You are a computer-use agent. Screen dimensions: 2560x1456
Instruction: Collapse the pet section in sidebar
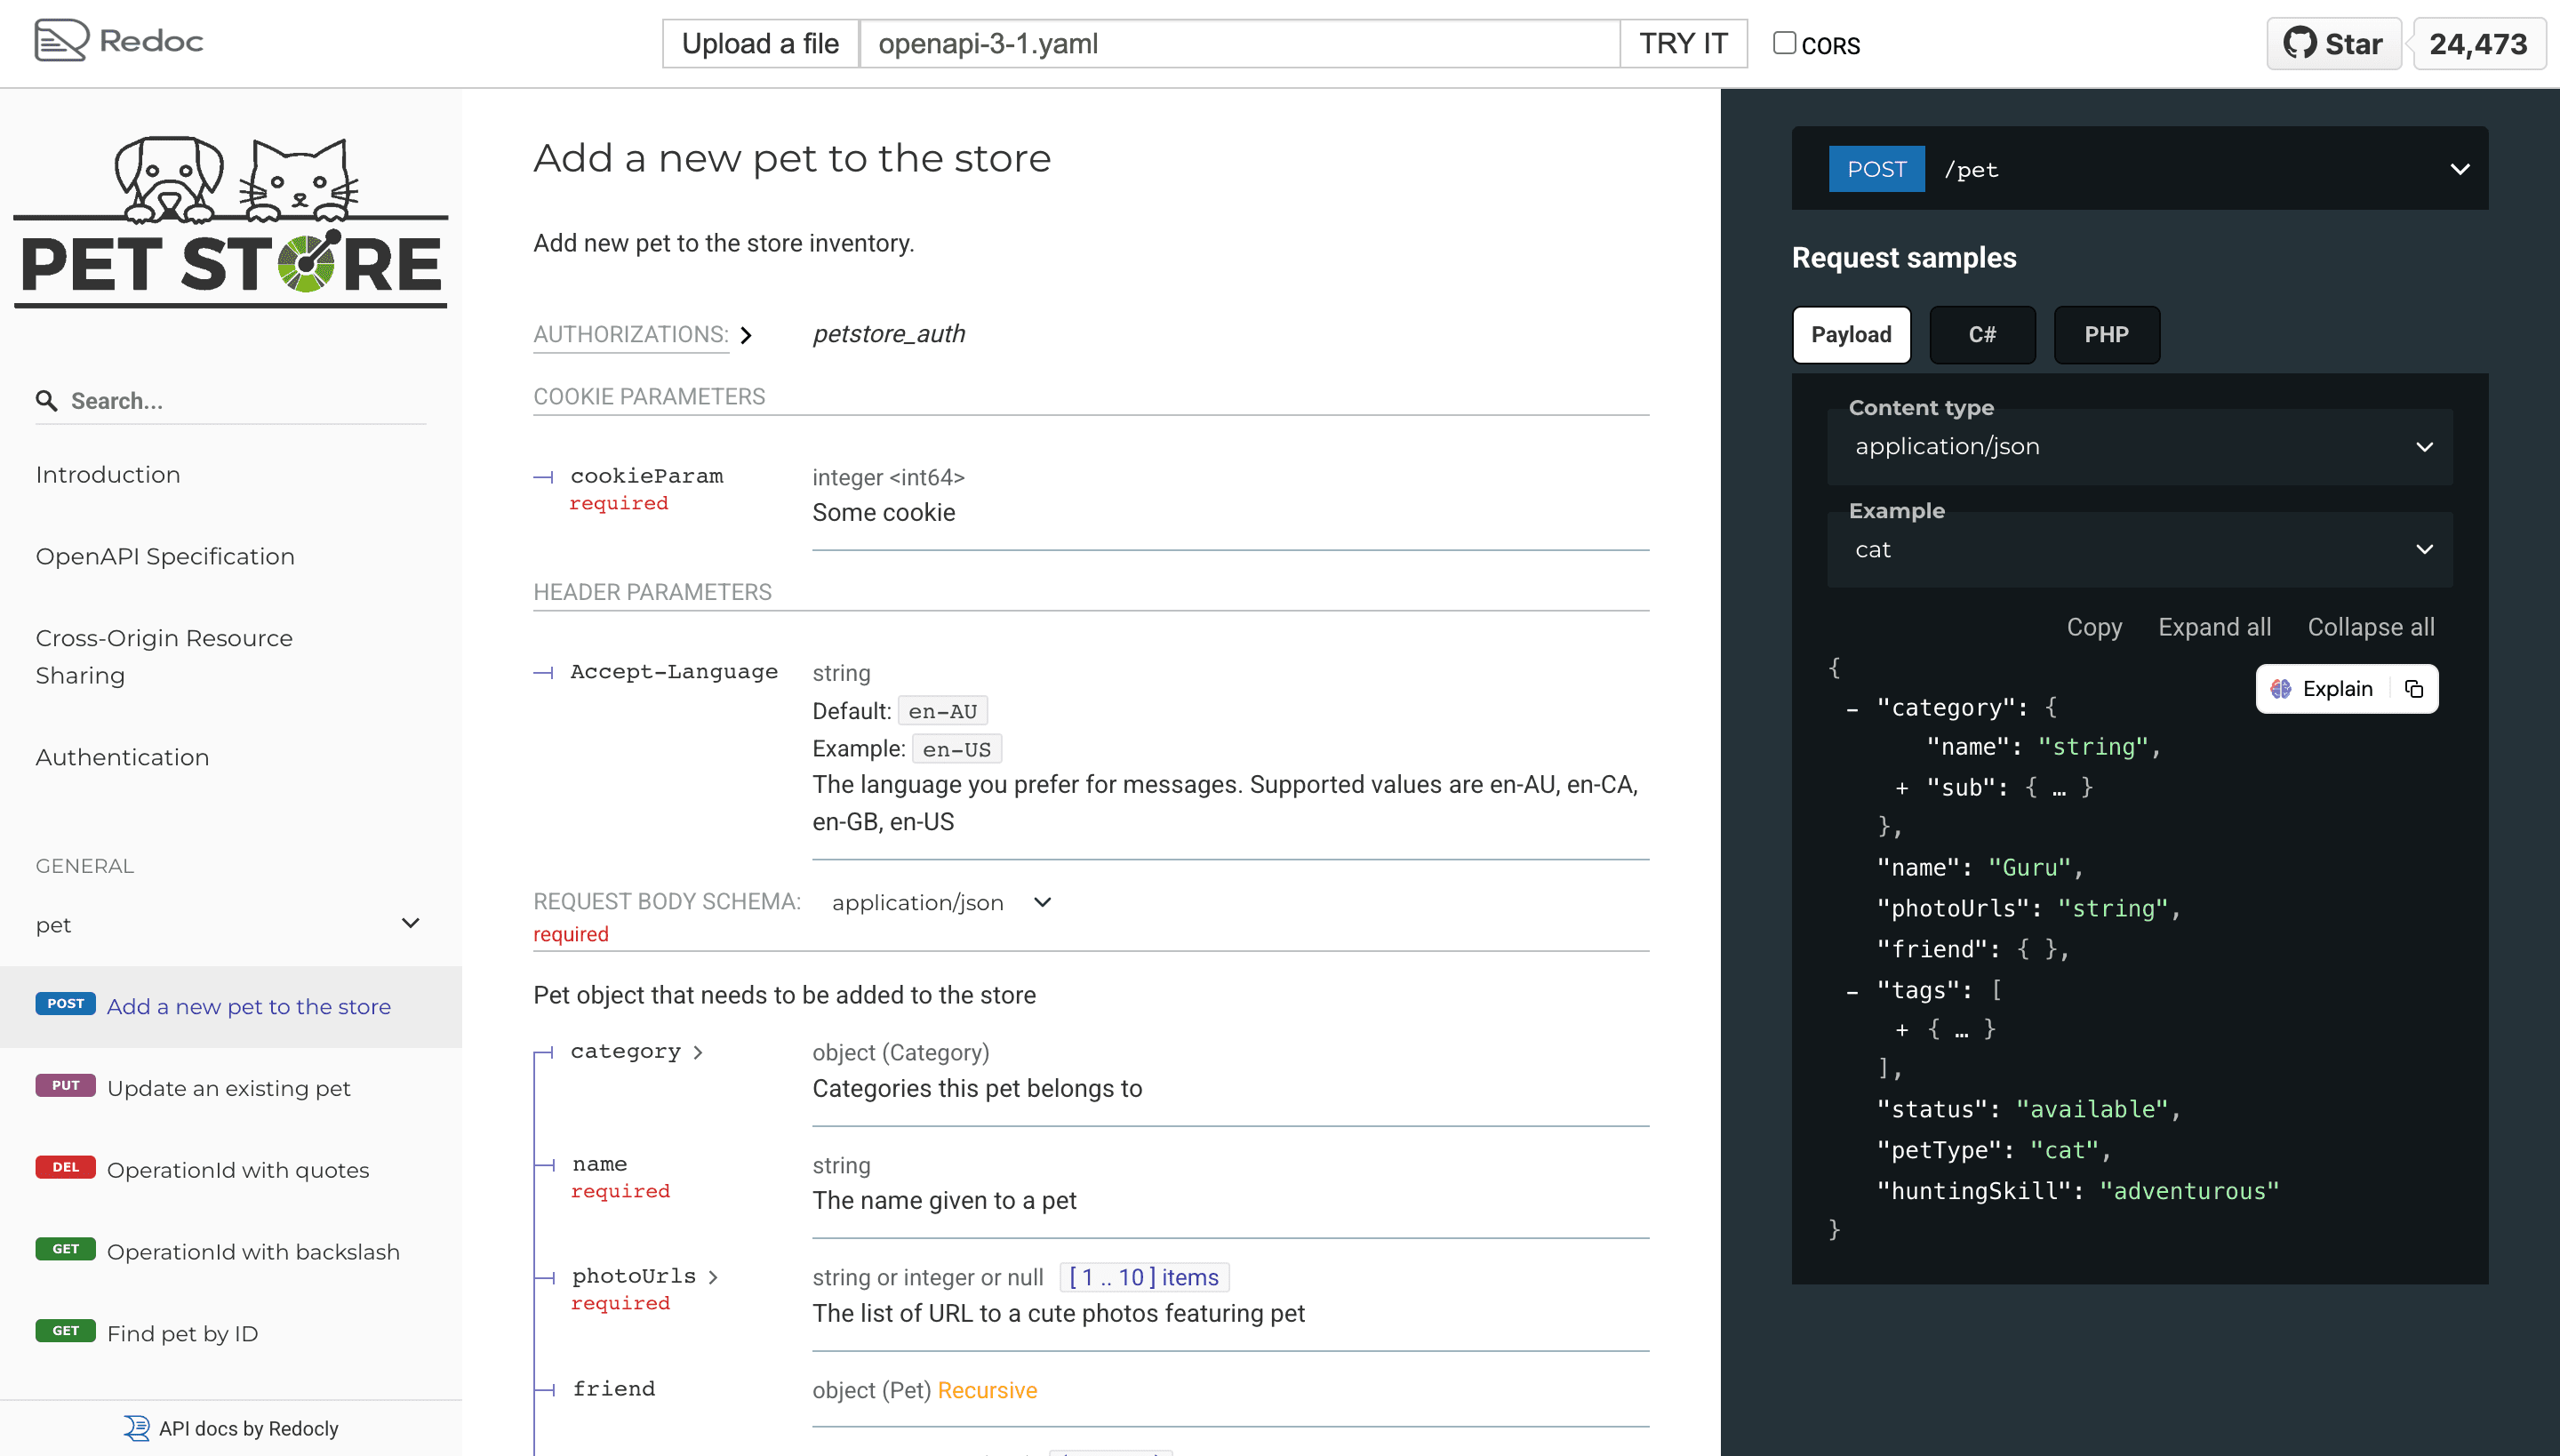(410, 923)
